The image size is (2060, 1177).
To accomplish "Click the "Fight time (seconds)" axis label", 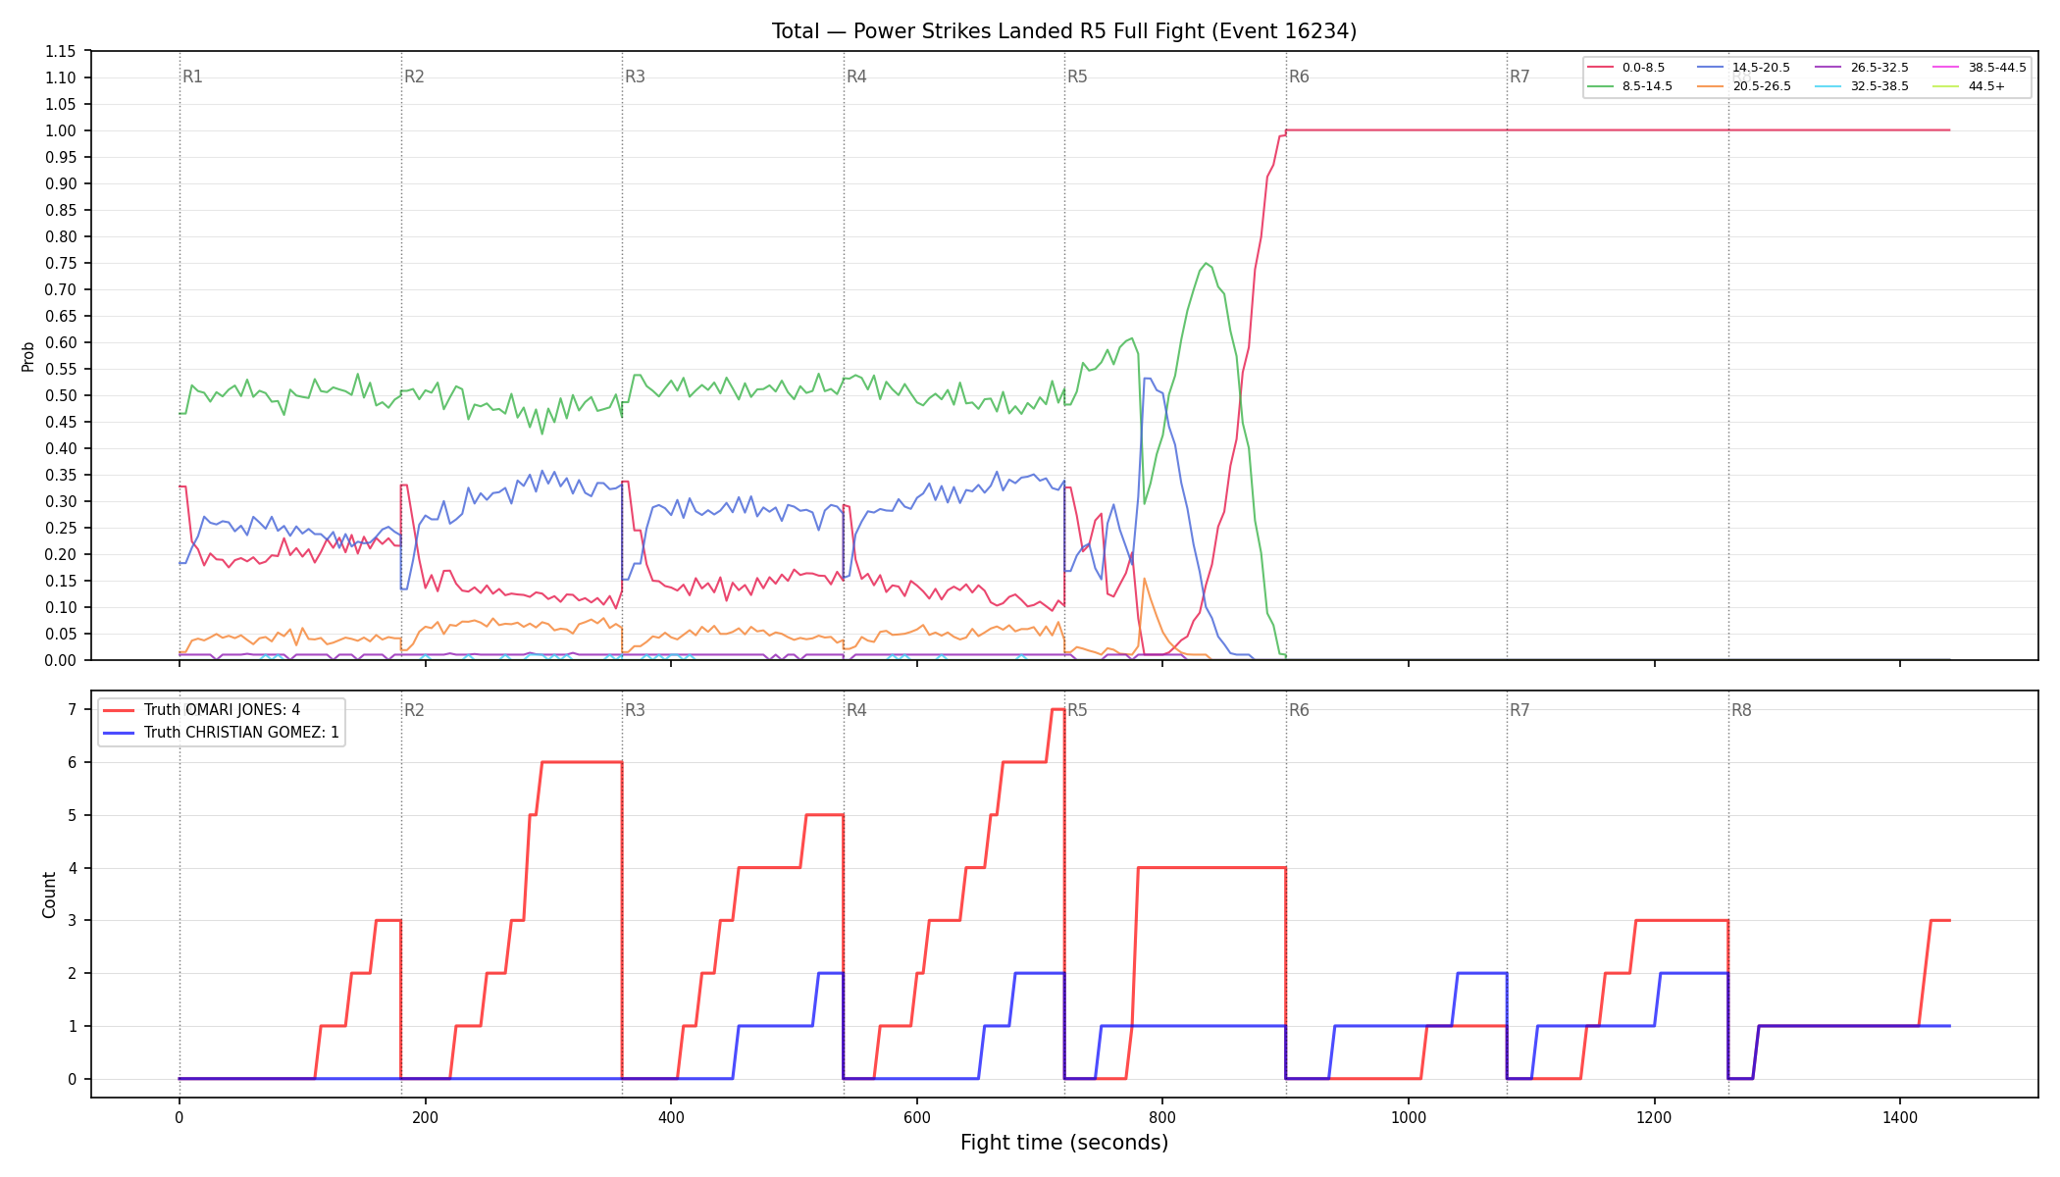I will 1064,1143.
